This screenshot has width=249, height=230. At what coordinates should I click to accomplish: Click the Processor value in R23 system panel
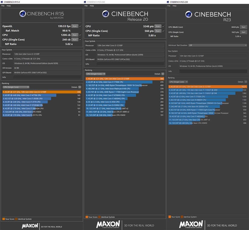[x=213, y=56]
